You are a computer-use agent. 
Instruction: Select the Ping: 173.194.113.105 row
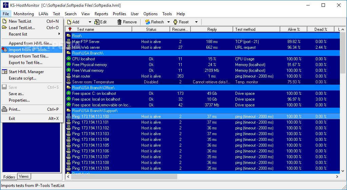pos(203,145)
